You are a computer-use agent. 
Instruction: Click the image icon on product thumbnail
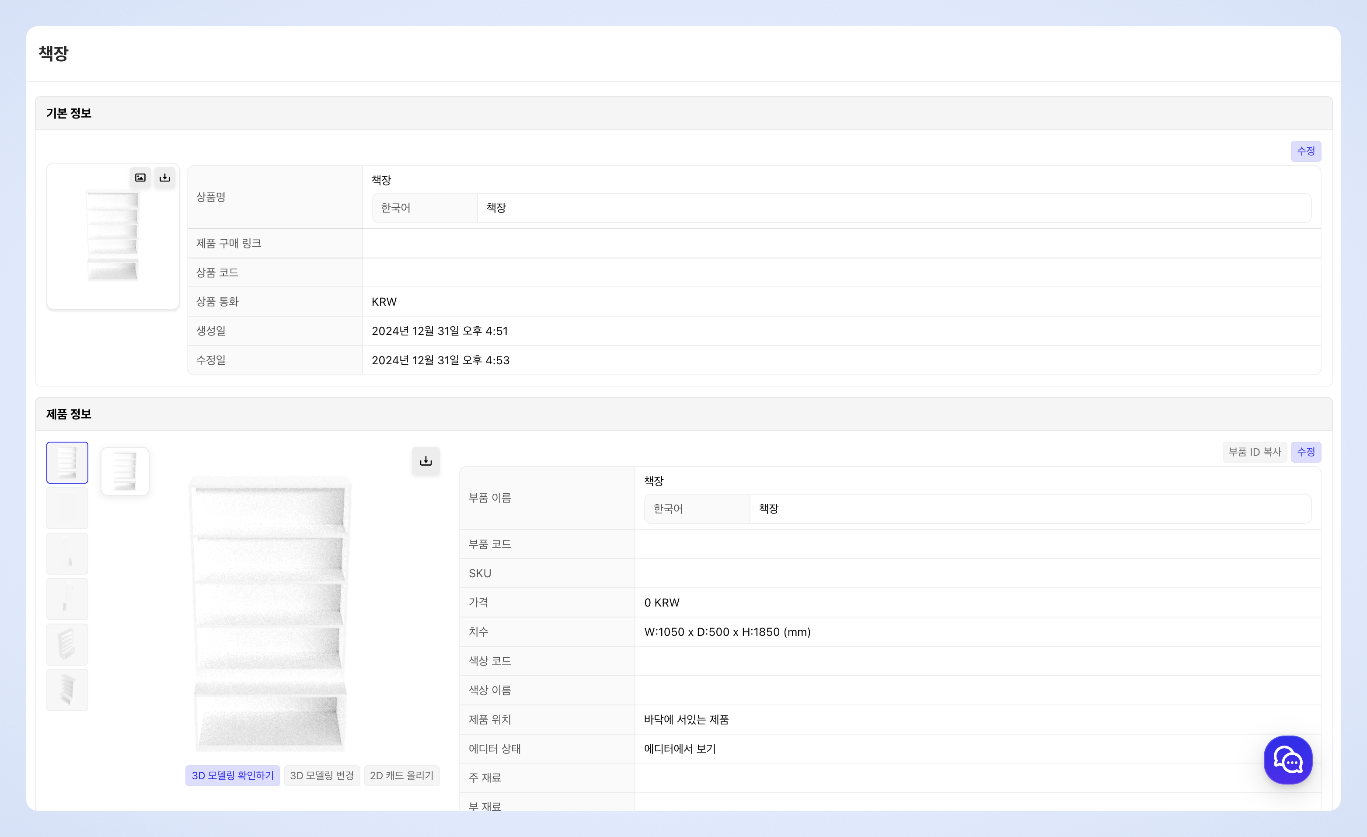[140, 178]
